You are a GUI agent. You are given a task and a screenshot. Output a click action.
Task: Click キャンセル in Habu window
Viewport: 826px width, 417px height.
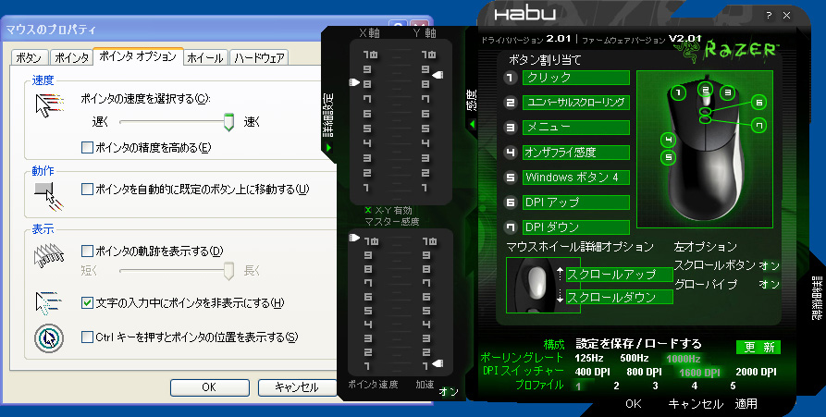[x=695, y=404]
